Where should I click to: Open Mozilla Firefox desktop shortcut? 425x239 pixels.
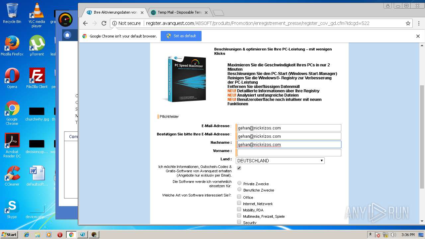tap(12, 46)
